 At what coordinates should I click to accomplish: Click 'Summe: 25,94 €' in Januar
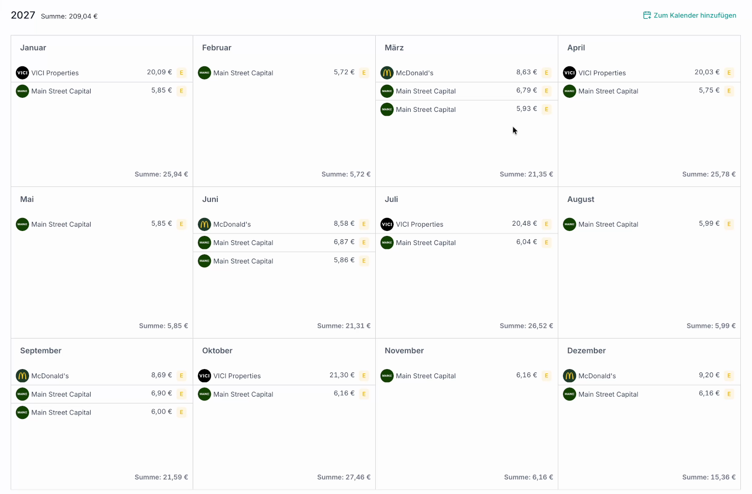coord(161,174)
